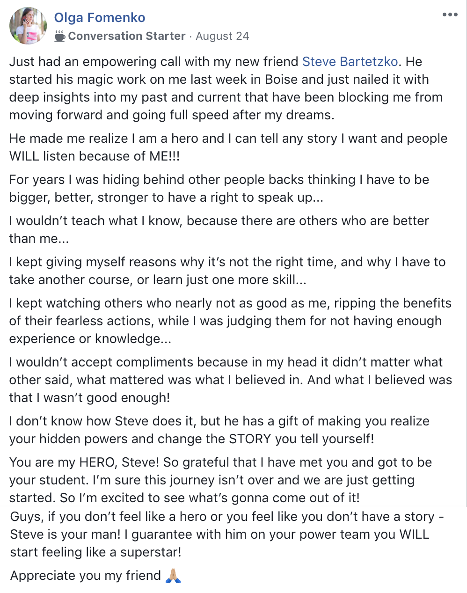Image resolution: width=467 pixels, height=593 pixels.
Task: Open the Olga Fomenko author name link
Action: pos(100,18)
